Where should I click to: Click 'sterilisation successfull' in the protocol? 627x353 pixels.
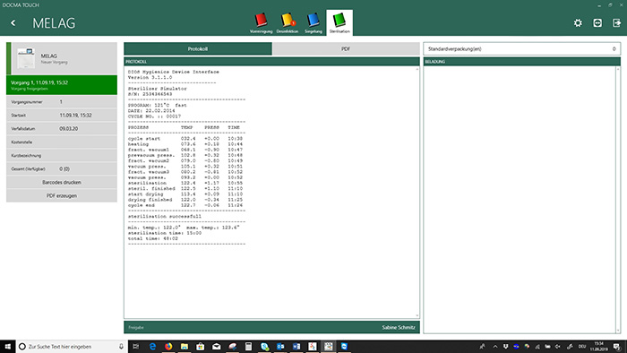(x=165, y=216)
